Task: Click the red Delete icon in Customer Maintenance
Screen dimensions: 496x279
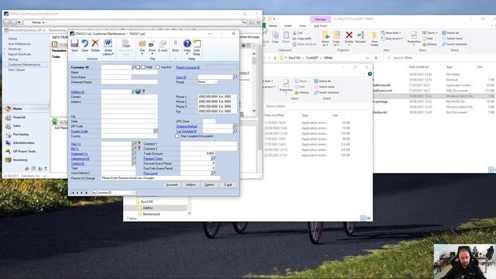Action: (x=95, y=46)
